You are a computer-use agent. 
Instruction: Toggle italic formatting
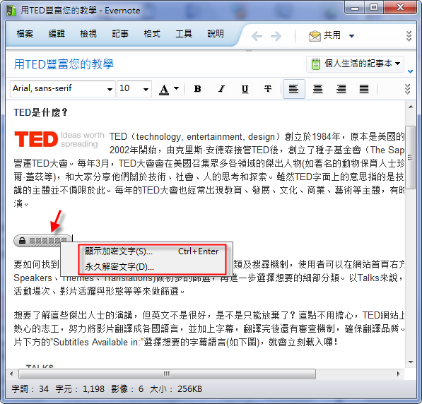pos(221,89)
